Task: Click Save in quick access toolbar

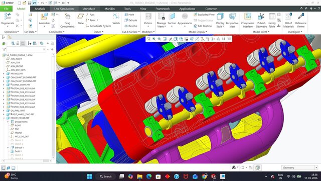Action: point(30,3)
